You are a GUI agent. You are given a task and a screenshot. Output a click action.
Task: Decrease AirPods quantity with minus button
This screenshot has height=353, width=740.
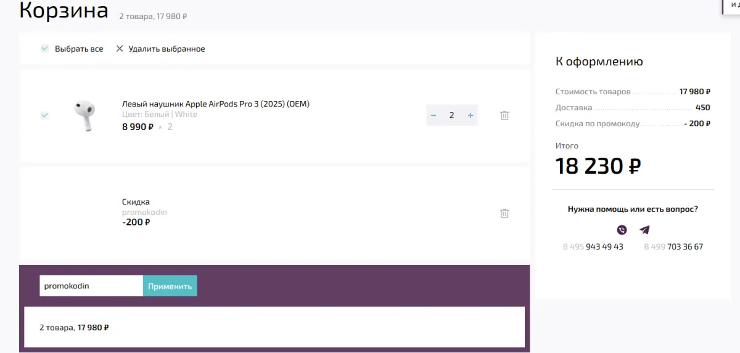434,115
